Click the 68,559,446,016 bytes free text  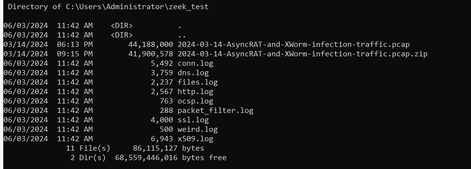pos(171,158)
